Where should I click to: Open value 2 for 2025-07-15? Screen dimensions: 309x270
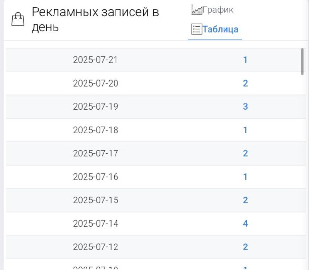pos(245,200)
